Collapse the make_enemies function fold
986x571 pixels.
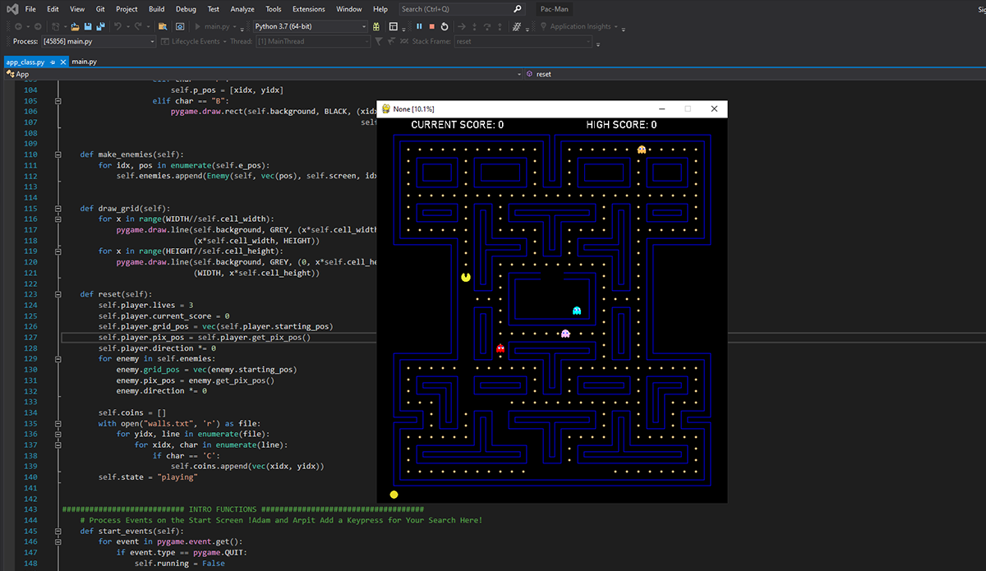(x=58, y=154)
